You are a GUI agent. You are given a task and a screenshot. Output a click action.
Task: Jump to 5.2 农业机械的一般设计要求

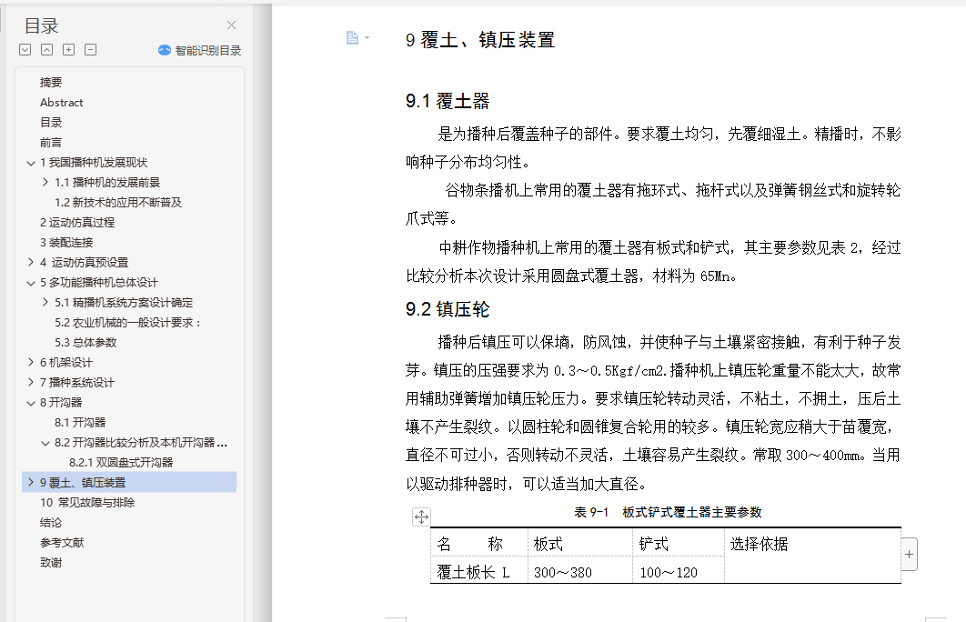[x=127, y=323]
